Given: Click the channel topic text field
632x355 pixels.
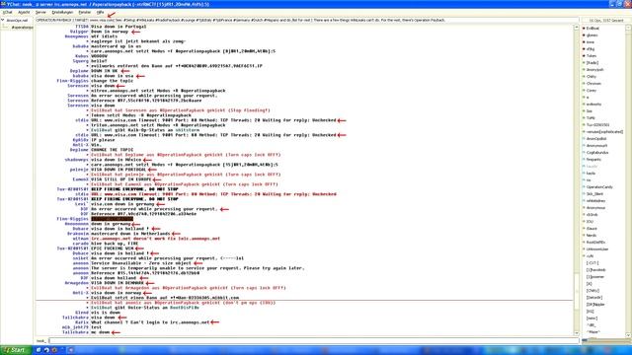Looking at the screenshot, I should point(307,20).
